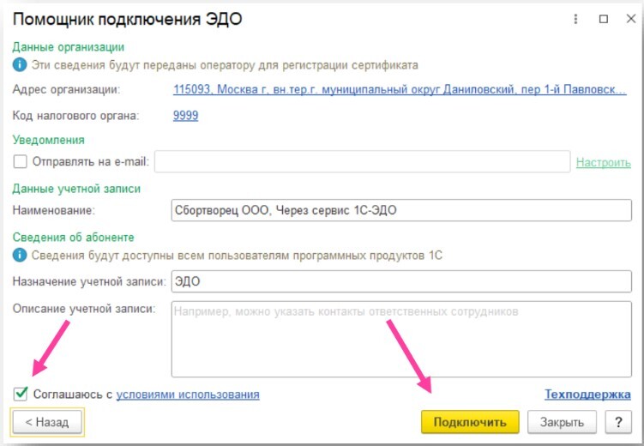Image resolution: width=644 pixels, height=446 pixels.
Task: Click the info icon under Сведения об абоненте
Action: tap(20, 256)
